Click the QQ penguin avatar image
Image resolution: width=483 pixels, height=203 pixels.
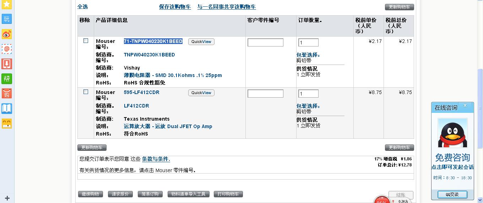pos(452,133)
